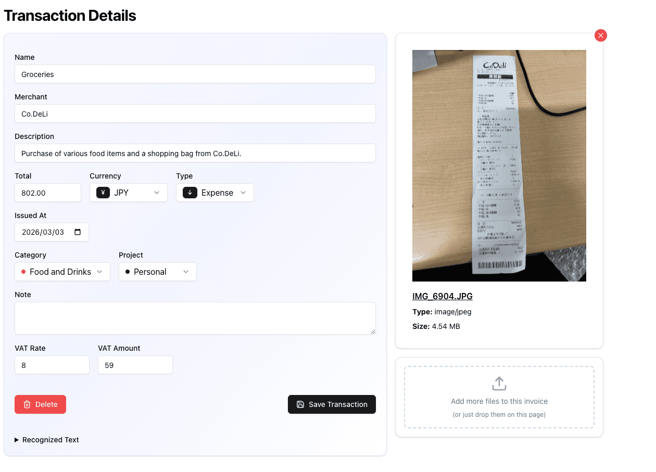Click the trash can icon on Delete

[x=28, y=404]
